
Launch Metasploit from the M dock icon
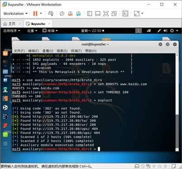coord(5,80)
